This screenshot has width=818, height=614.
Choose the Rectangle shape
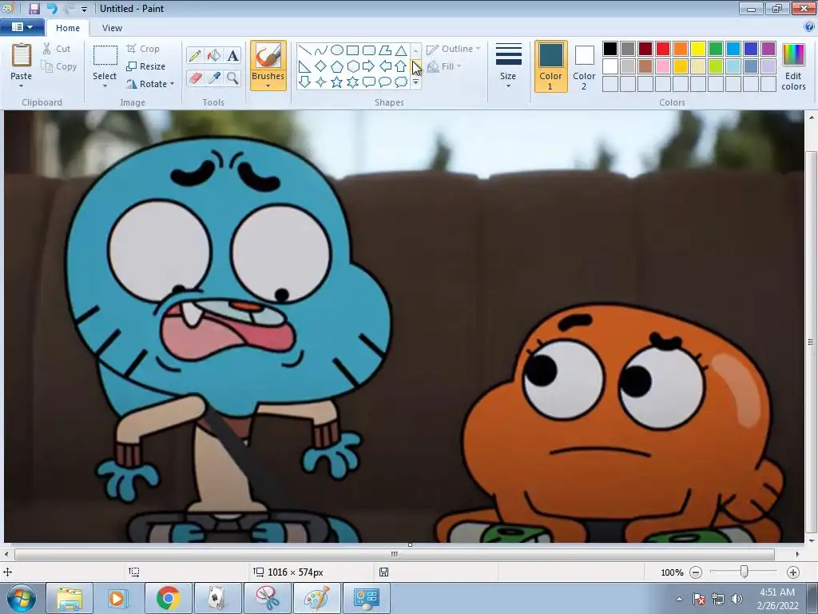click(352, 50)
